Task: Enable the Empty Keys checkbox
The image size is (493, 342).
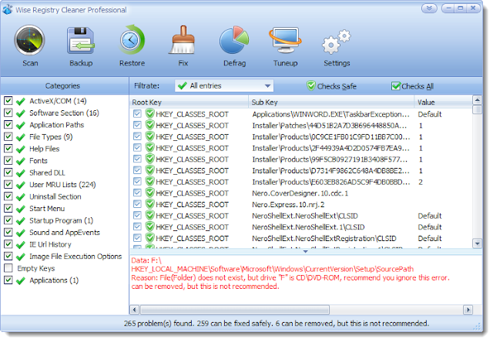Action: point(8,268)
